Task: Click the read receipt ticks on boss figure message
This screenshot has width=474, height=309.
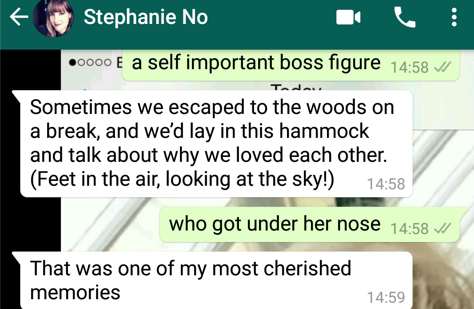Action: pos(443,67)
